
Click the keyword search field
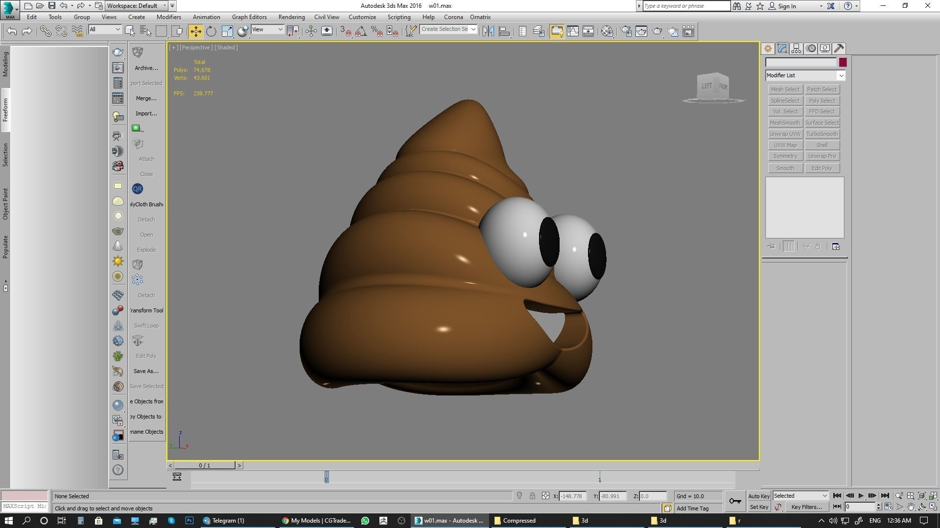click(x=686, y=6)
